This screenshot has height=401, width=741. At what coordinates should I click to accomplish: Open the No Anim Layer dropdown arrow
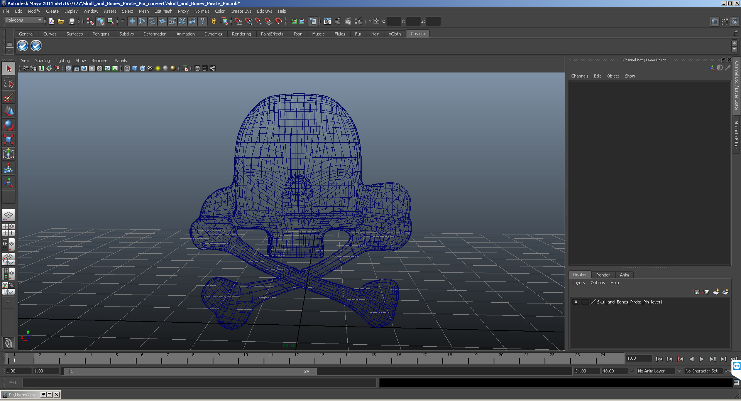[632, 371]
